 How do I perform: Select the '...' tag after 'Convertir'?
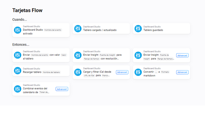tap(156, 72)
